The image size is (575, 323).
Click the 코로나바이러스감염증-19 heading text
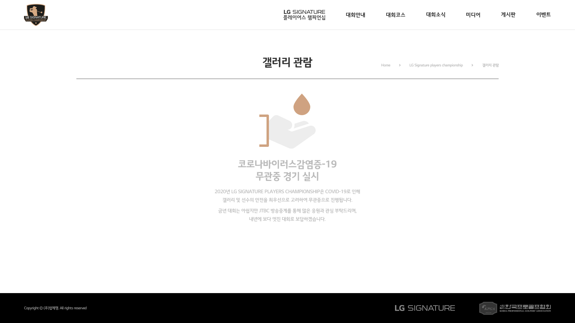click(287, 164)
